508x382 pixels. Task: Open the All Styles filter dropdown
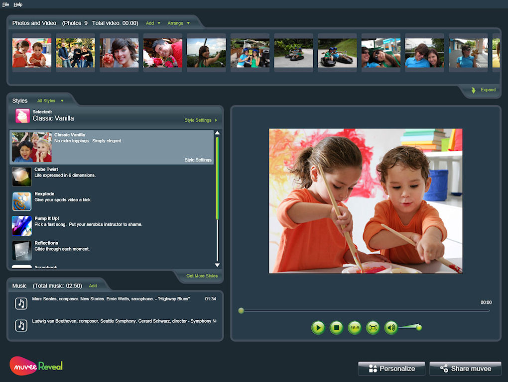[50, 101]
